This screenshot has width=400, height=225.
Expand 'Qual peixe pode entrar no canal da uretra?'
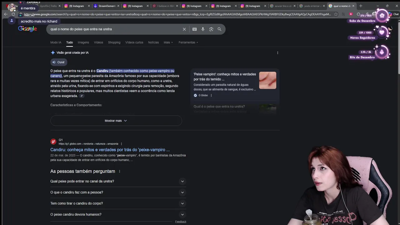118,181
